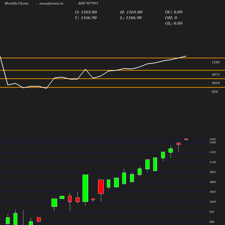Click the open value 'O: 1168.00'

(x=86, y=12)
